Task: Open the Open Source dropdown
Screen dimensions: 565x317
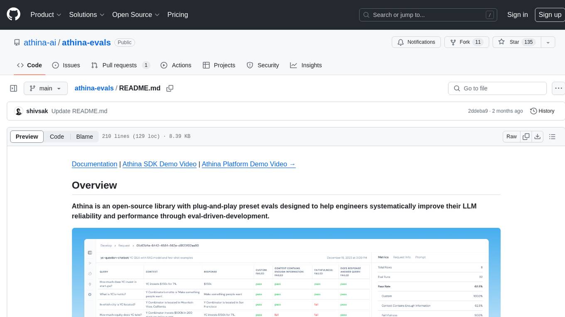Action: (x=136, y=15)
